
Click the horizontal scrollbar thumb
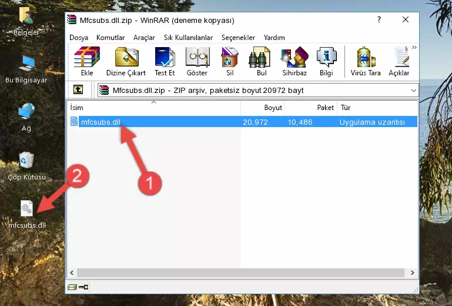coord(240,272)
